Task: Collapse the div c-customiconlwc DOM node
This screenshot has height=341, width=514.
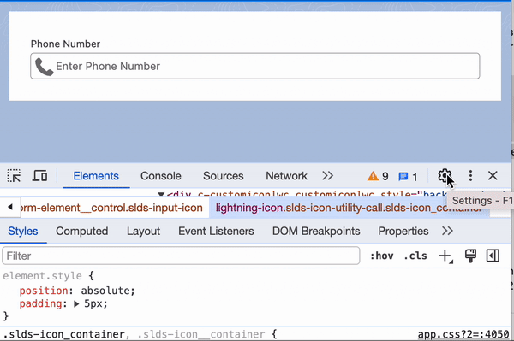Action: coord(161,194)
